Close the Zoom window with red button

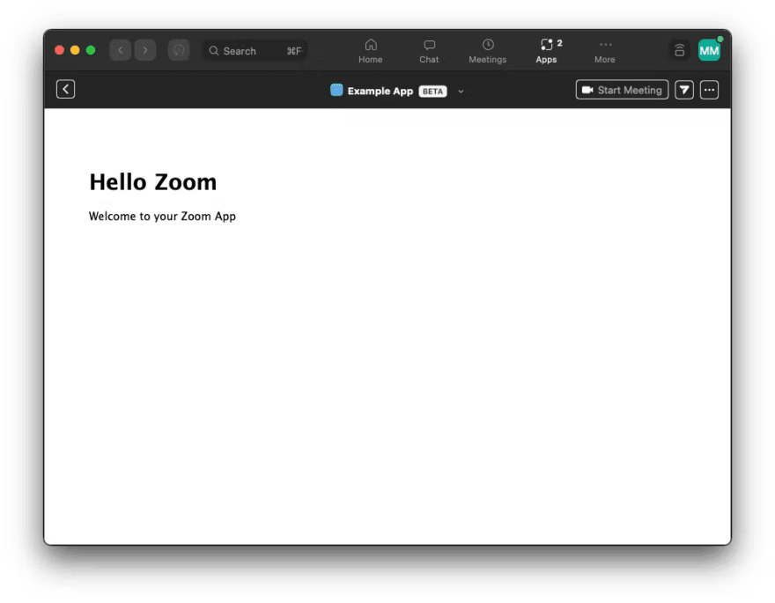tap(59, 50)
